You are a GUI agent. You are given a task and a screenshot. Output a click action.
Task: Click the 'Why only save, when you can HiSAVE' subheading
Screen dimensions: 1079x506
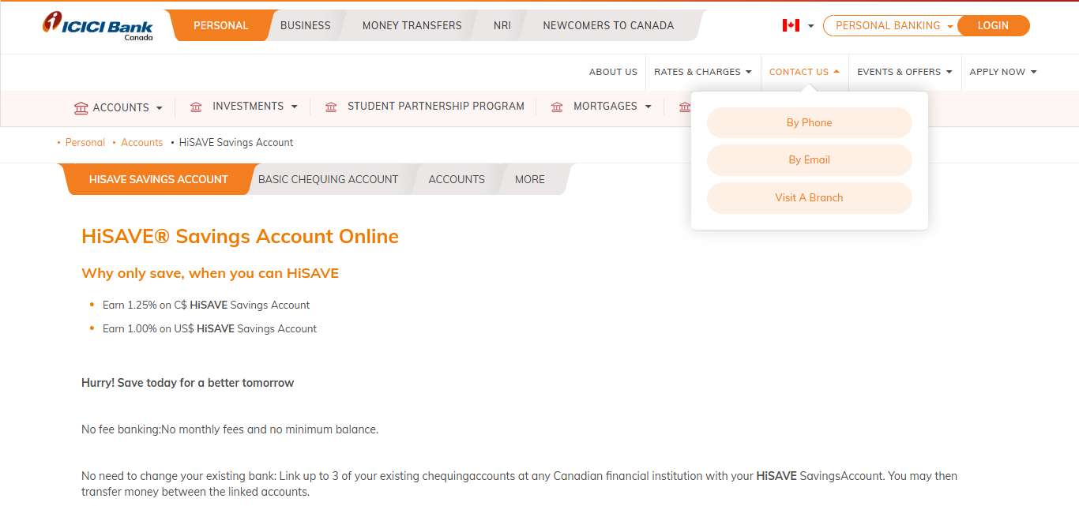pyautogui.click(x=210, y=273)
